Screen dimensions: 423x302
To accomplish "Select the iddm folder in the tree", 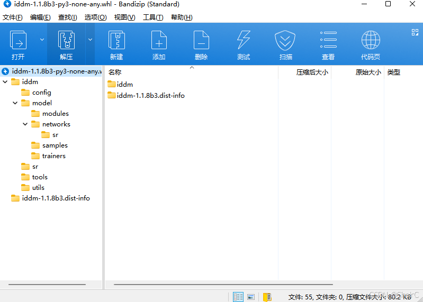I will (25, 81).
